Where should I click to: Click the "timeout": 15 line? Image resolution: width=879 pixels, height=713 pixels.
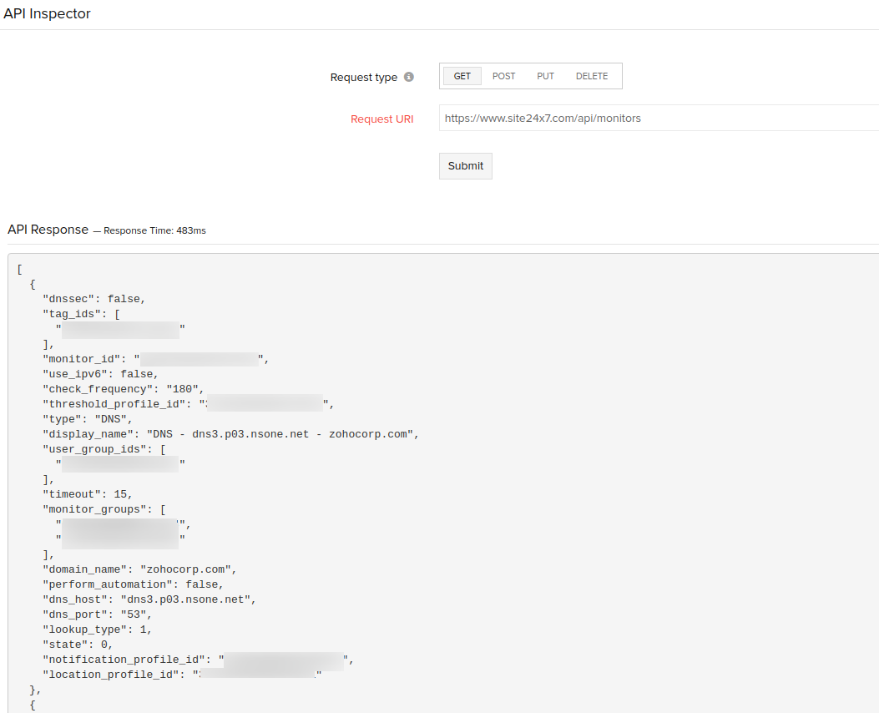click(x=88, y=494)
